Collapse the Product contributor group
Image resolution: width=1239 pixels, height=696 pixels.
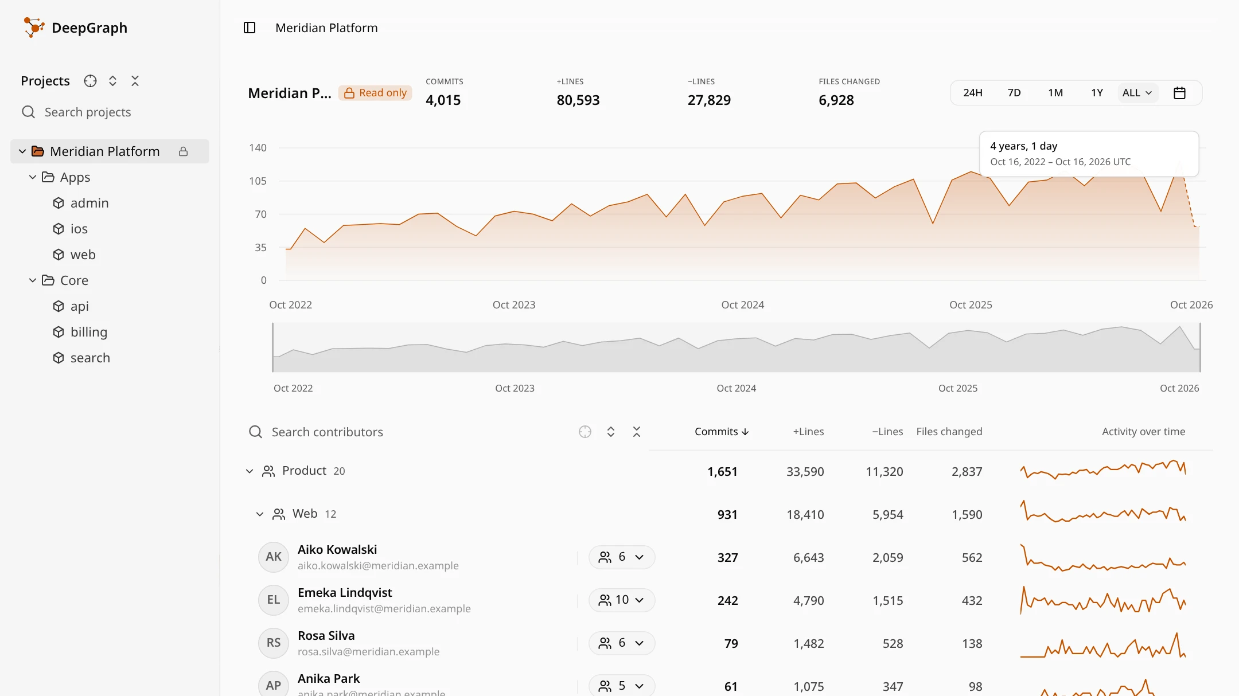(250, 471)
